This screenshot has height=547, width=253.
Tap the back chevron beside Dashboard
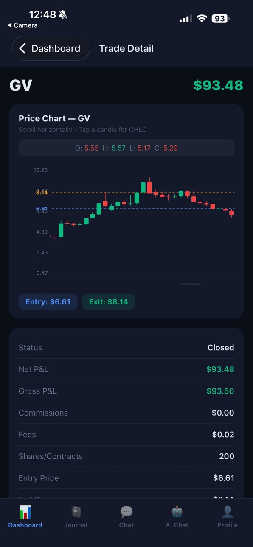point(23,48)
